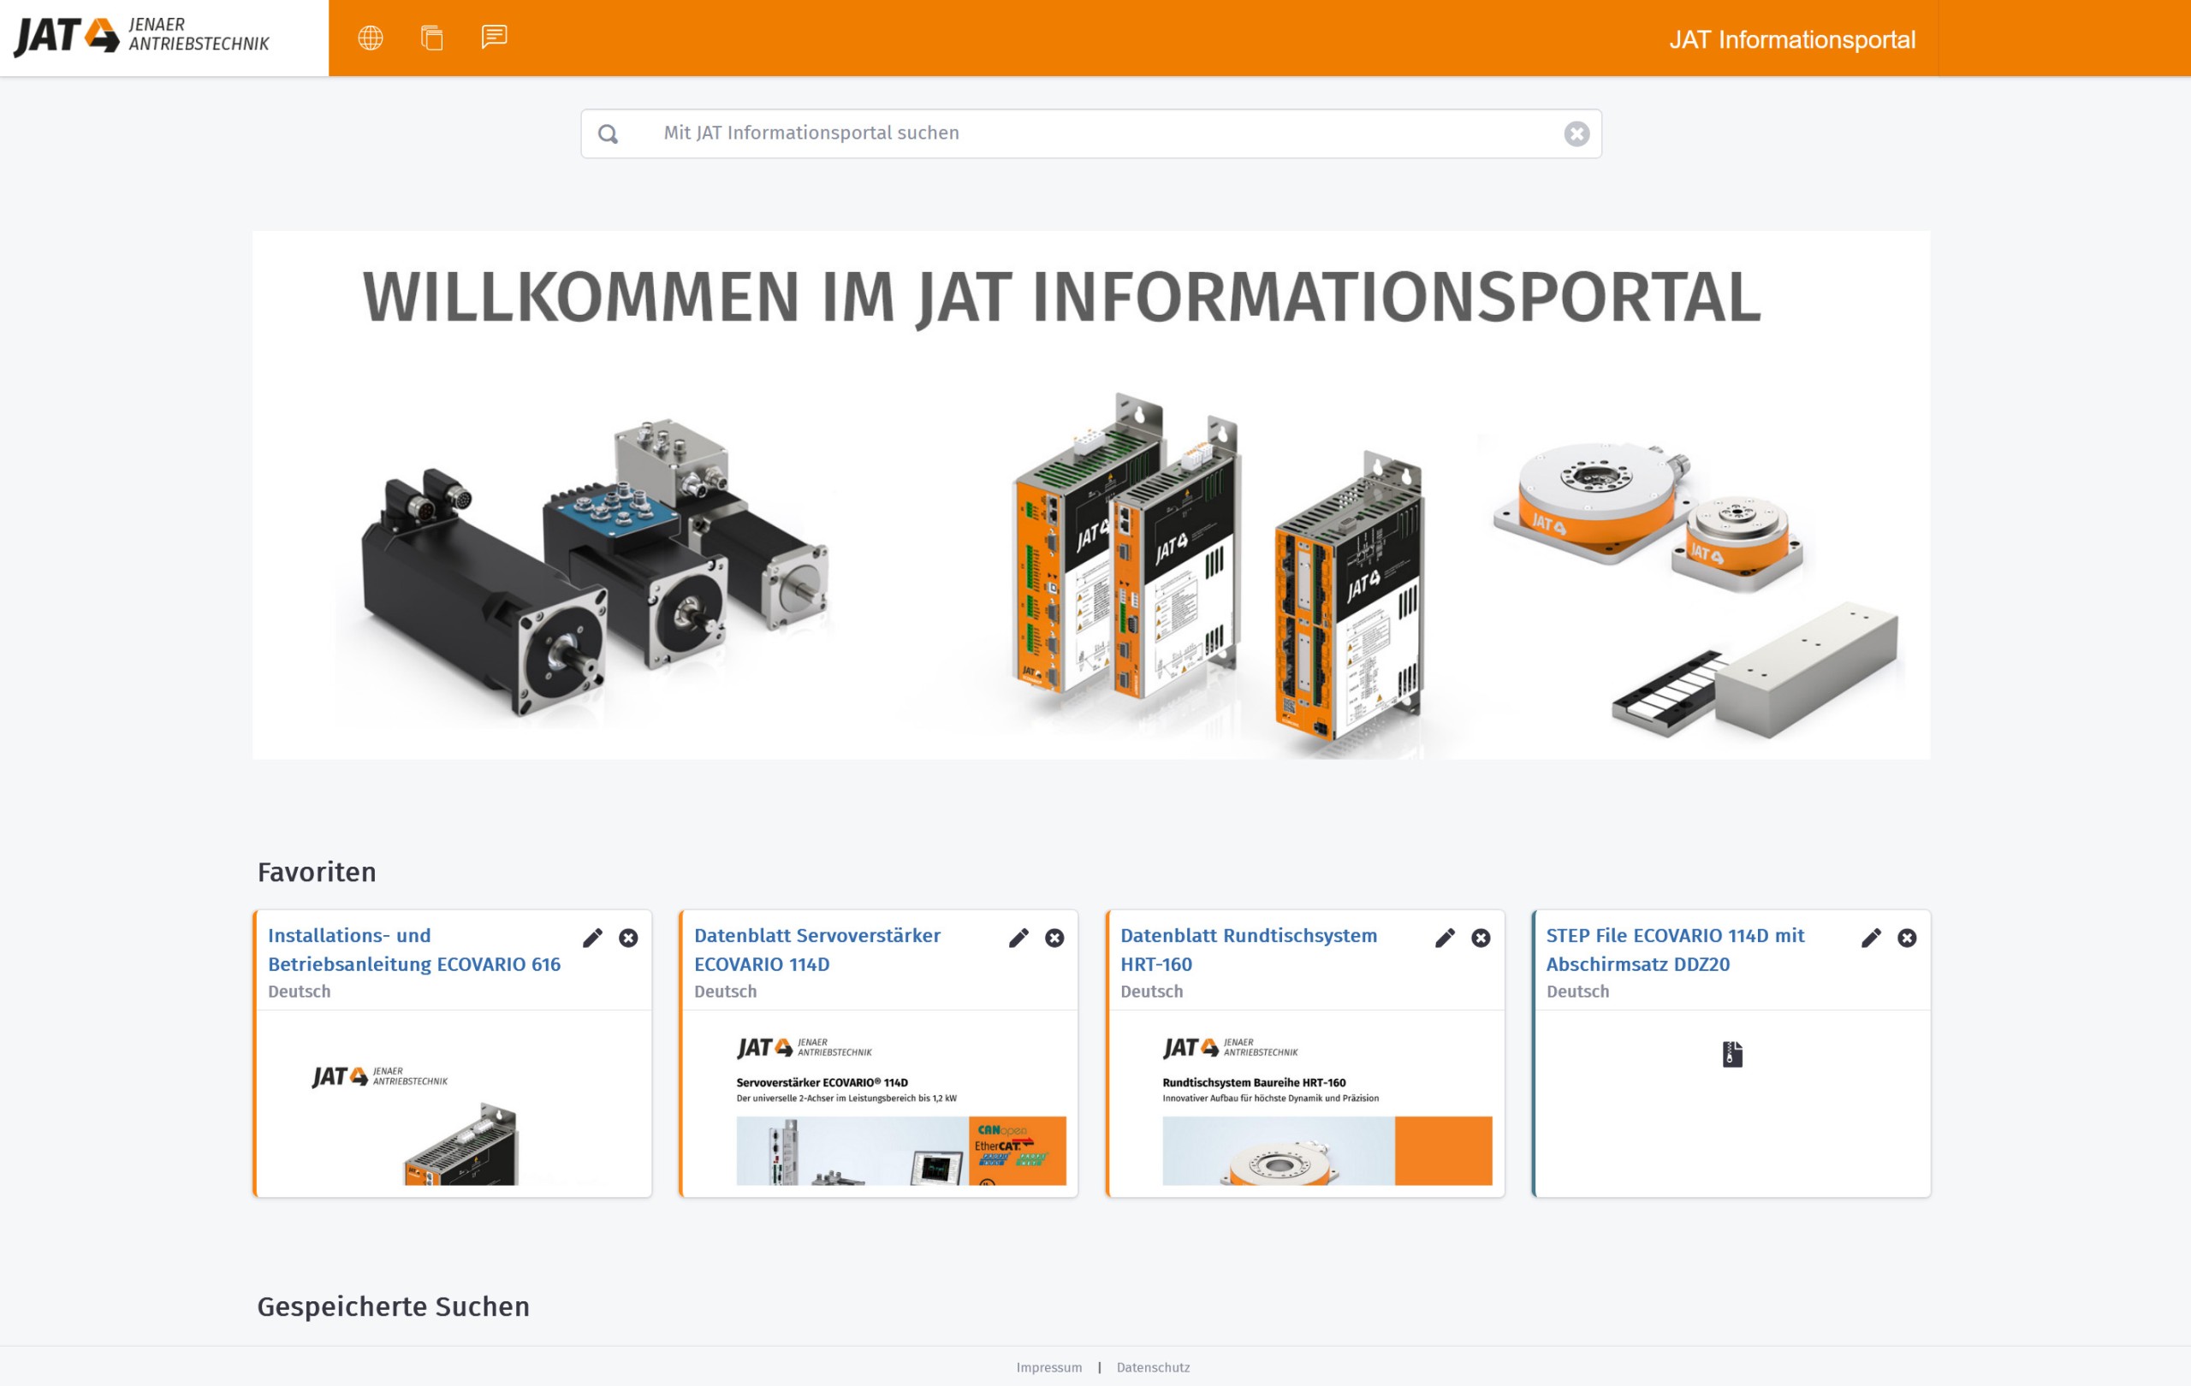Screen dimensions: 2191x1386
Task: Remove ECOVARIO 616 manual from favorites
Action: (x=629, y=938)
